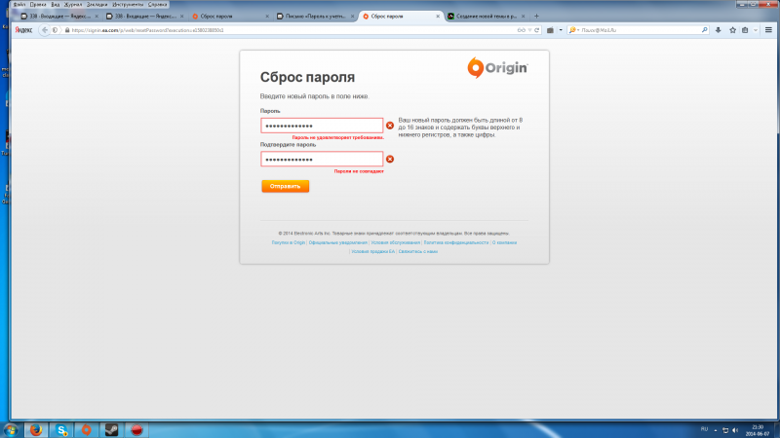Focus the Подтвердите пароль input field
This screenshot has height=438, width=780.
pos(322,159)
